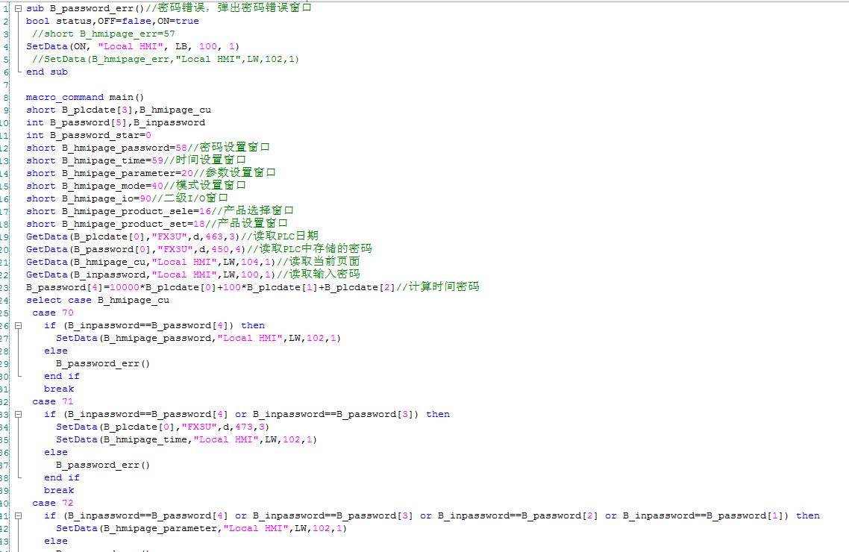Collapse the if block under case 70
This screenshot has width=849, height=552.
coord(18,325)
